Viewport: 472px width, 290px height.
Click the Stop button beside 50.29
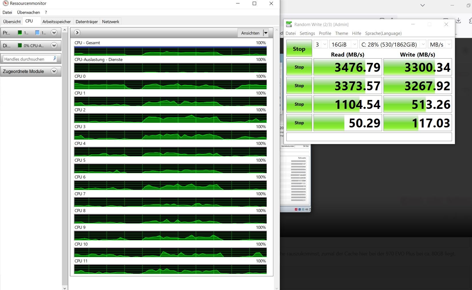299,123
